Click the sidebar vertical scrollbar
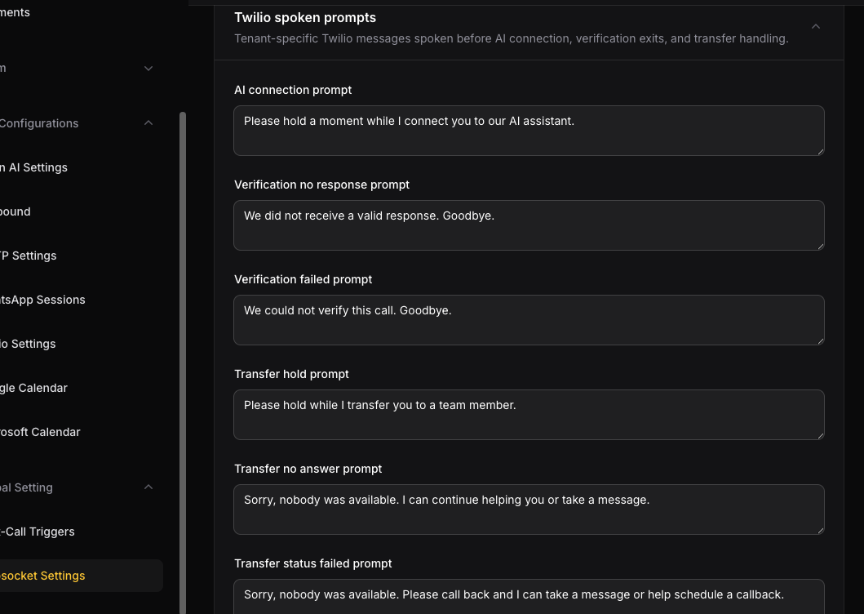The width and height of the screenshot is (864, 614). click(183, 363)
